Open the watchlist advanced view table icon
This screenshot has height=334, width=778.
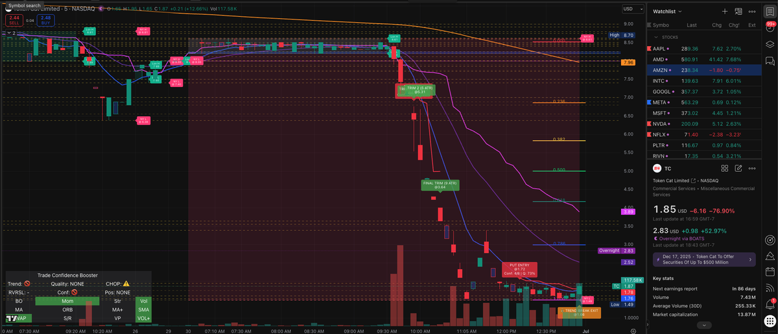(738, 11)
